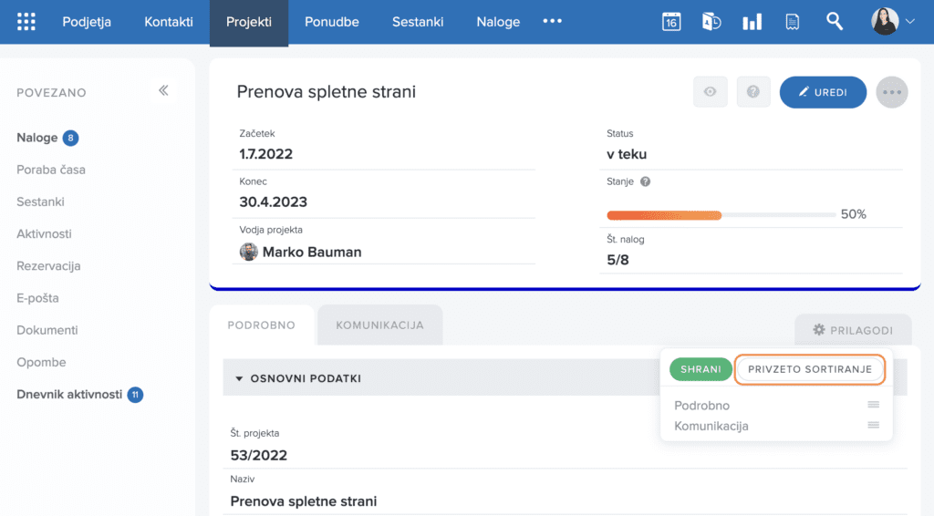
Task: Open Poraba časa in the sidebar
Action: [x=51, y=170]
